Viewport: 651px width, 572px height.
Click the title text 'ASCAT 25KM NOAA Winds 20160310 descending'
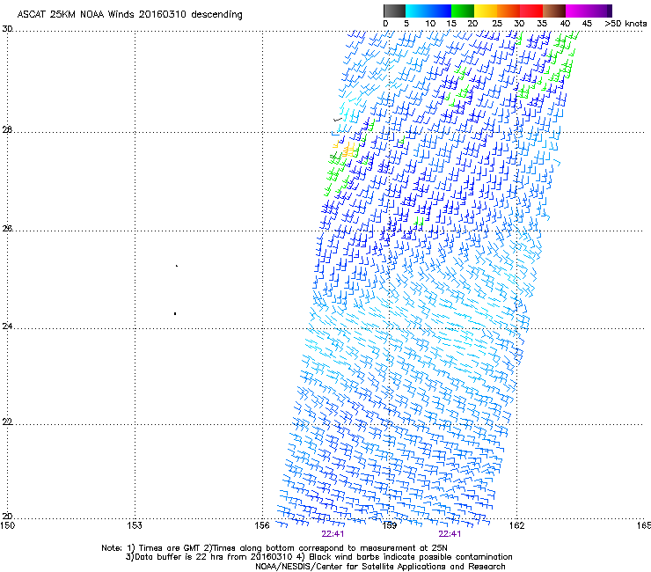pos(129,14)
